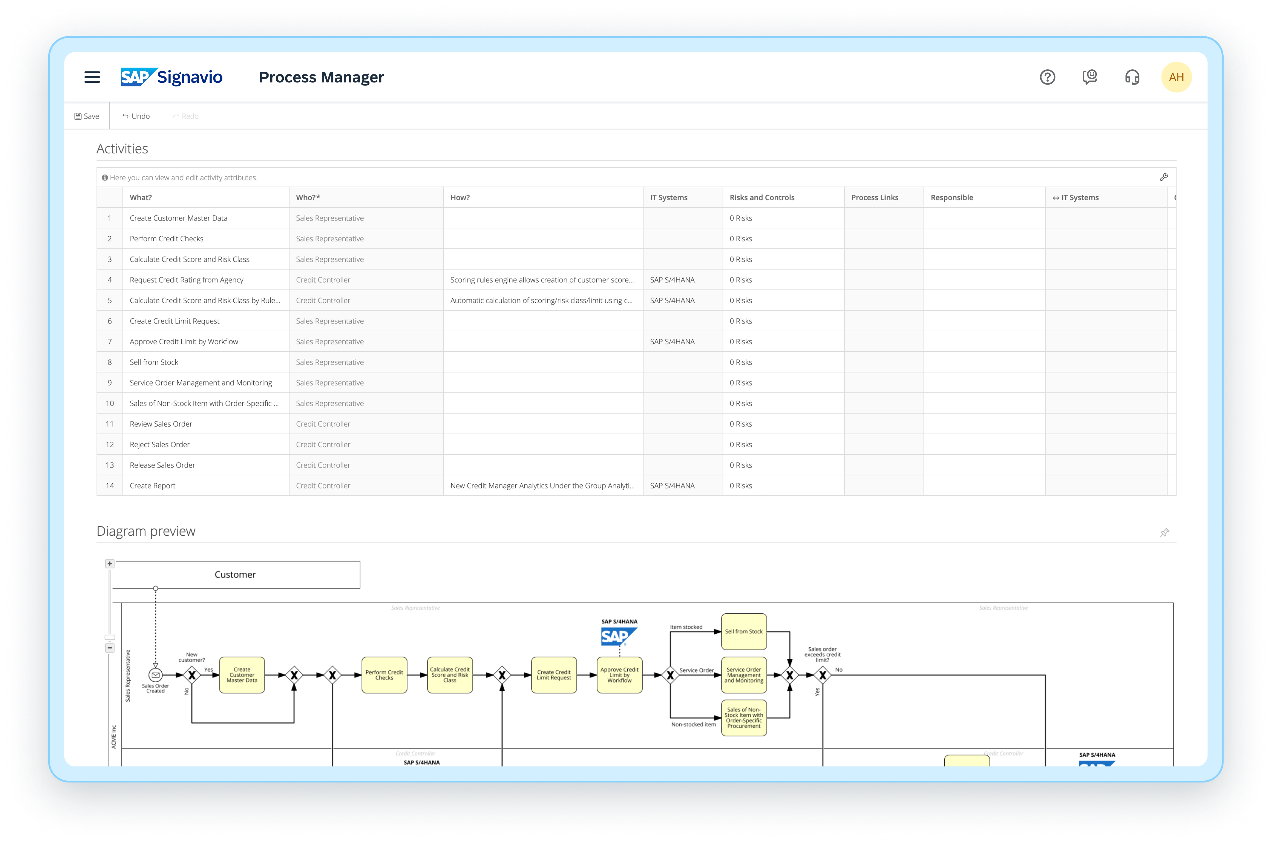Select the Approve Credit Limit by Workflow task shape
Screen dimensions: 1271x842
click(x=619, y=676)
